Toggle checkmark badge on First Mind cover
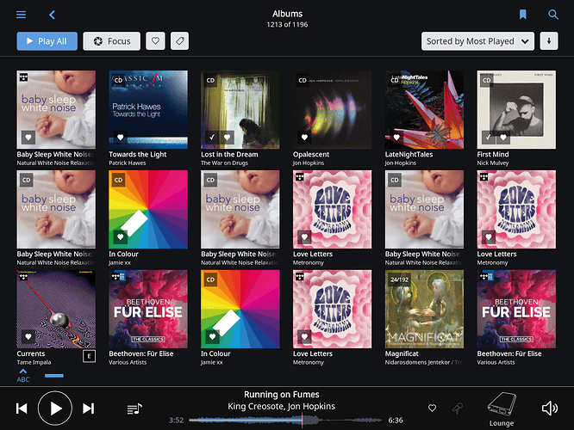 tap(488, 138)
